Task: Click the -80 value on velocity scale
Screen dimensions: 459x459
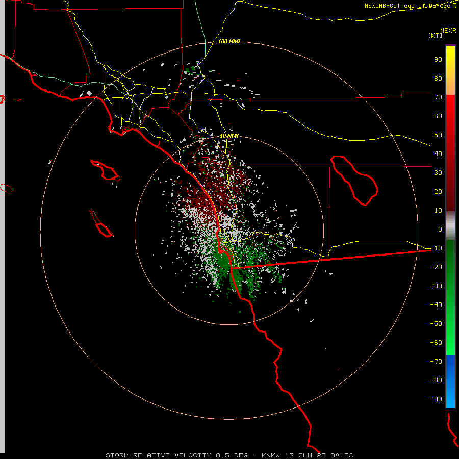Action: coord(436,380)
